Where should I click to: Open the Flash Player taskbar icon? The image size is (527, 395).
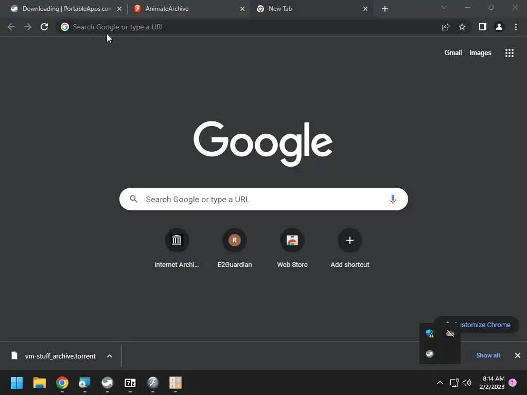coord(152,383)
